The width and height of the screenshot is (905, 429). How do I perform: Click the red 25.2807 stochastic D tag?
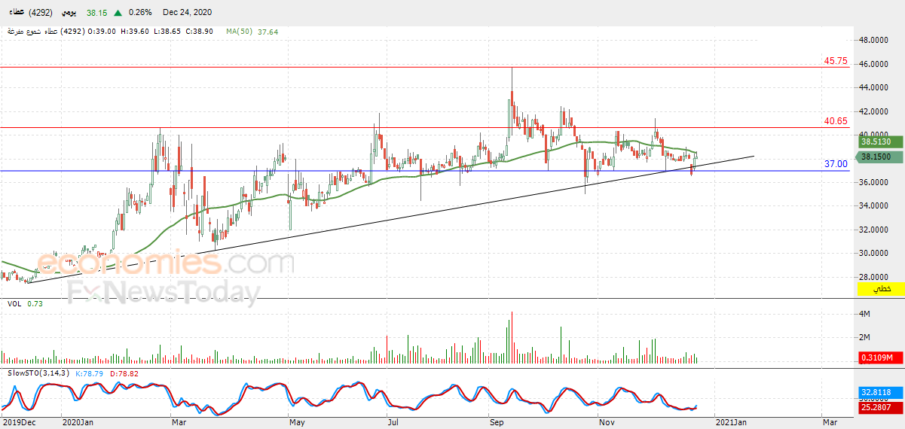[x=877, y=407]
